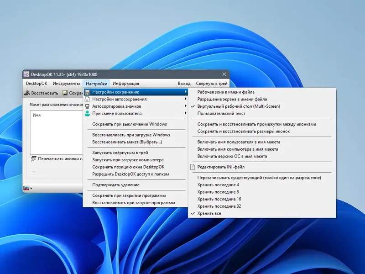Click the Автосортировка значков monitor icon

coord(87,106)
